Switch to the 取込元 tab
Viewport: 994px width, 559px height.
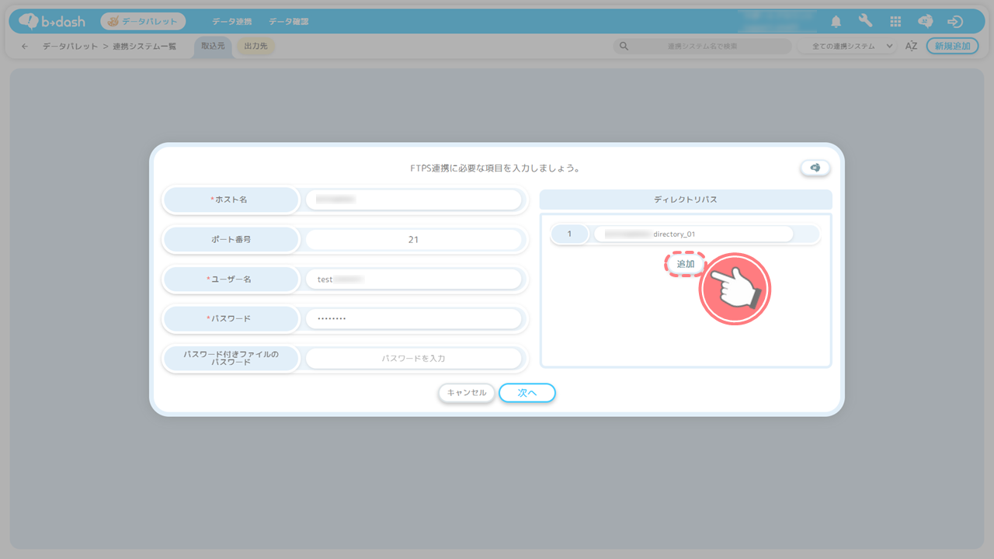(x=213, y=47)
